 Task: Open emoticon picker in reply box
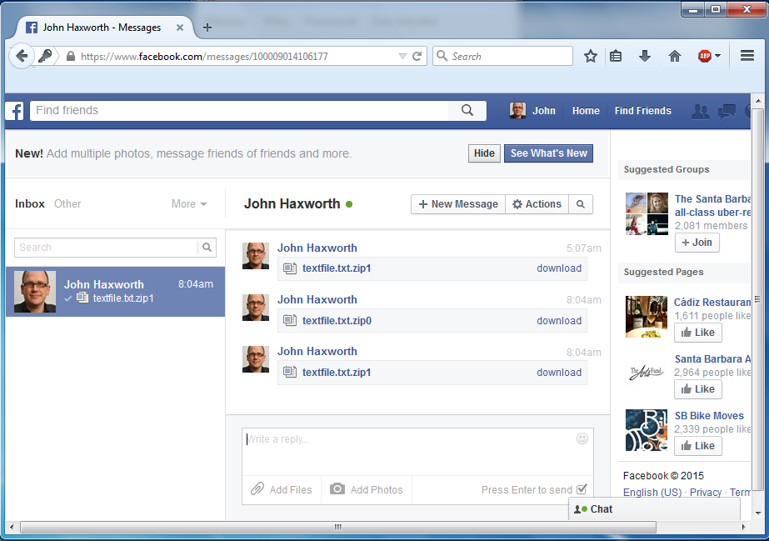click(582, 438)
